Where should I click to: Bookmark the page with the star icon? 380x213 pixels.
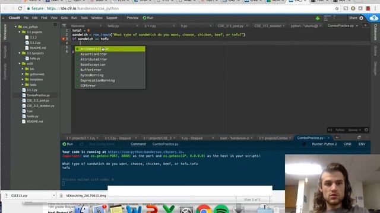click(337, 8)
